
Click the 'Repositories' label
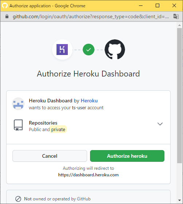(43, 123)
